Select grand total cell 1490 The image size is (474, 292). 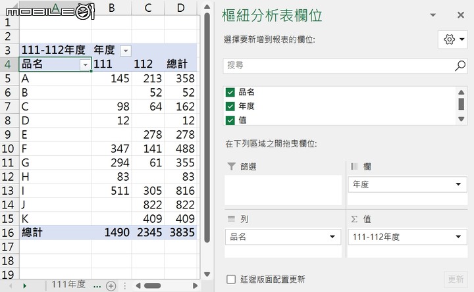pyautogui.click(x=111, y=233)
